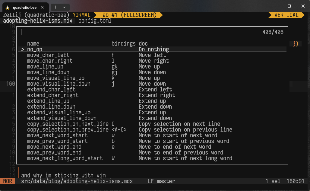Select extend_visual_line_down command row
The height and width of the screenshot is (191, 310).
pos(152,118)
